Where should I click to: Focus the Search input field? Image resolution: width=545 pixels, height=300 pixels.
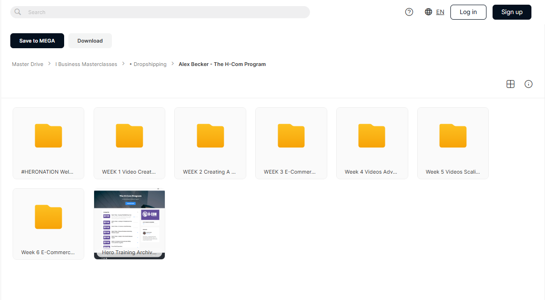click(x=160, y=12)
